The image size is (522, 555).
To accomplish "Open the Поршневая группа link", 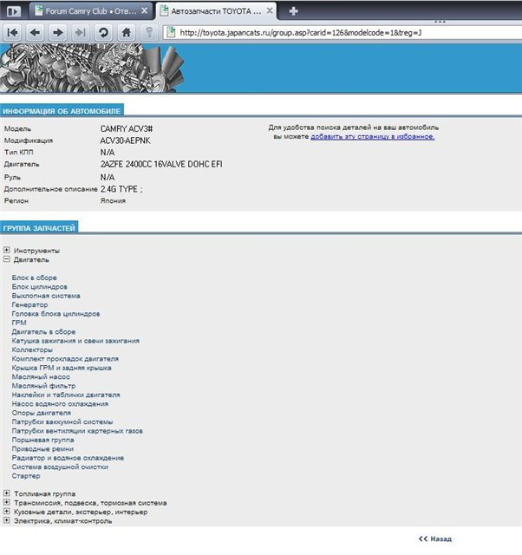I will tap(42, 440).
